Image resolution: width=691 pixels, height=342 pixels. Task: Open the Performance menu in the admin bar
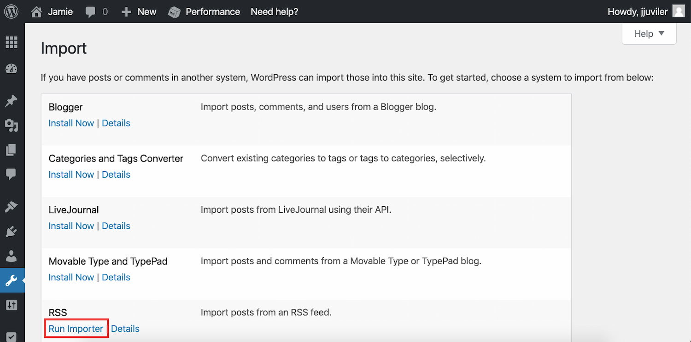tap(204, 12)
